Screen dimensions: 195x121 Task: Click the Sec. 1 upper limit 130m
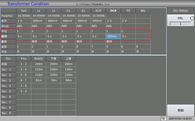click(68, 69)
